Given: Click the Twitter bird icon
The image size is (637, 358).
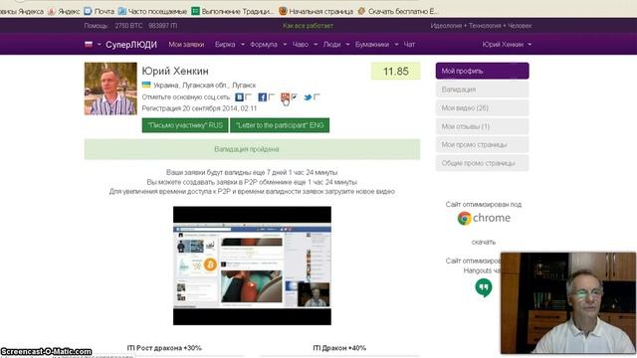Looking at the screenshot, I should [308, 97].
